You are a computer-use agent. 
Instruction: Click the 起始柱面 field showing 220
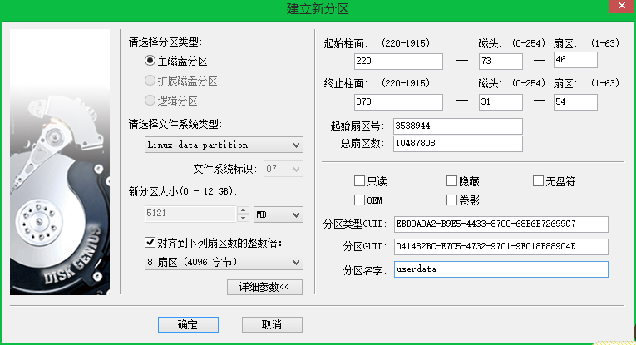click(x=398, y=62)
